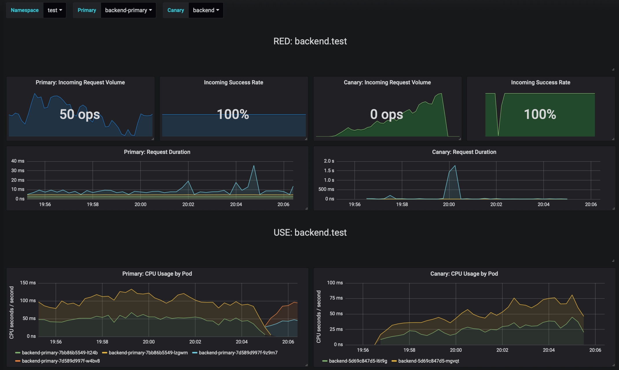This screenshot has height=370, width=619.
Task: Click the resize handle of Primary: Request Duration
Action: tap(306, 209)
